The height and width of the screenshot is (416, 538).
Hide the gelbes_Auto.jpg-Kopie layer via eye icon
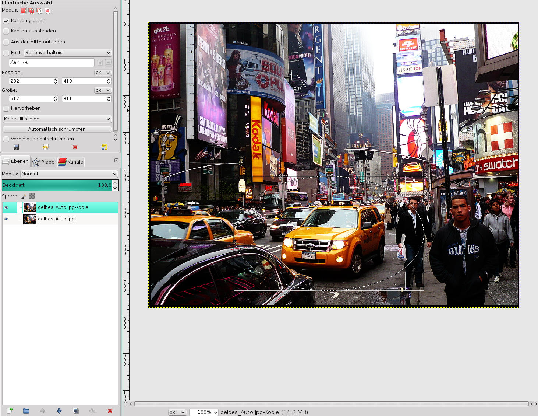coord(6,208)
